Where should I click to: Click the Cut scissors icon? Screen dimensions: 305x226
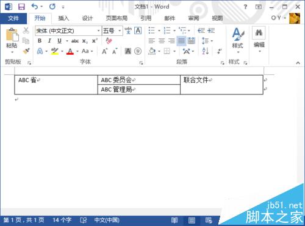point(26,30)
